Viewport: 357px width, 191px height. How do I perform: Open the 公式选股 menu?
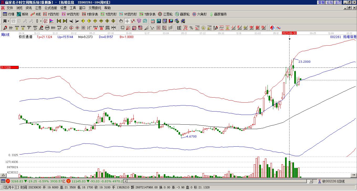51,8
